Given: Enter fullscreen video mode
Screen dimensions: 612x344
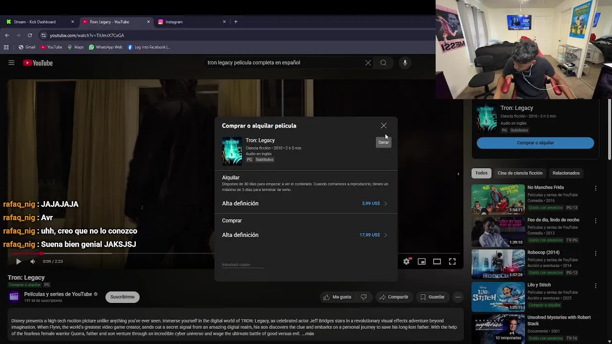Looking at the screenshot, I should click(452, 261).
